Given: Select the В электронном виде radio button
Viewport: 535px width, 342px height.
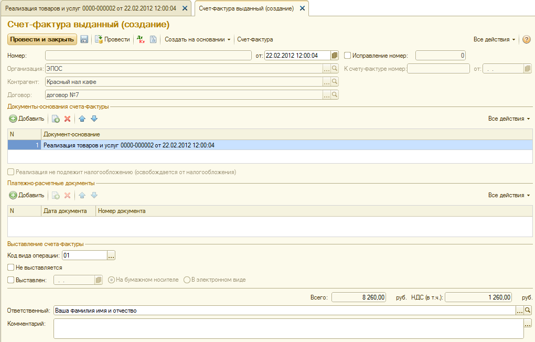Looking at the screenshot, I should (x=187, y=280).
